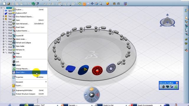The image size is (189, 106).
Task: Collapse the root Sprzeglo tree node
Action: pos(1,8)
